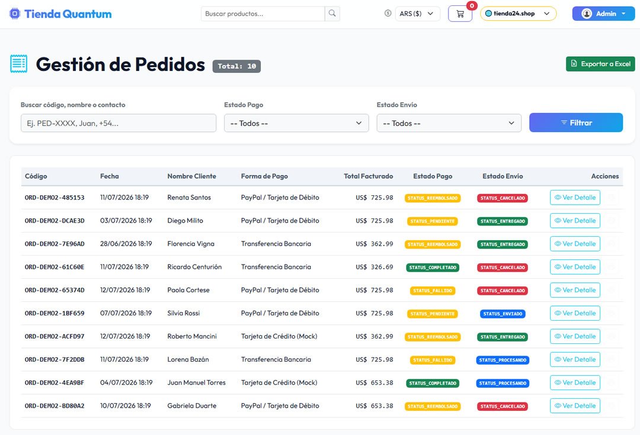Click the date 28/06/2026 18:19
Viewport: 640px width, 435px height.
pos(126,244)
